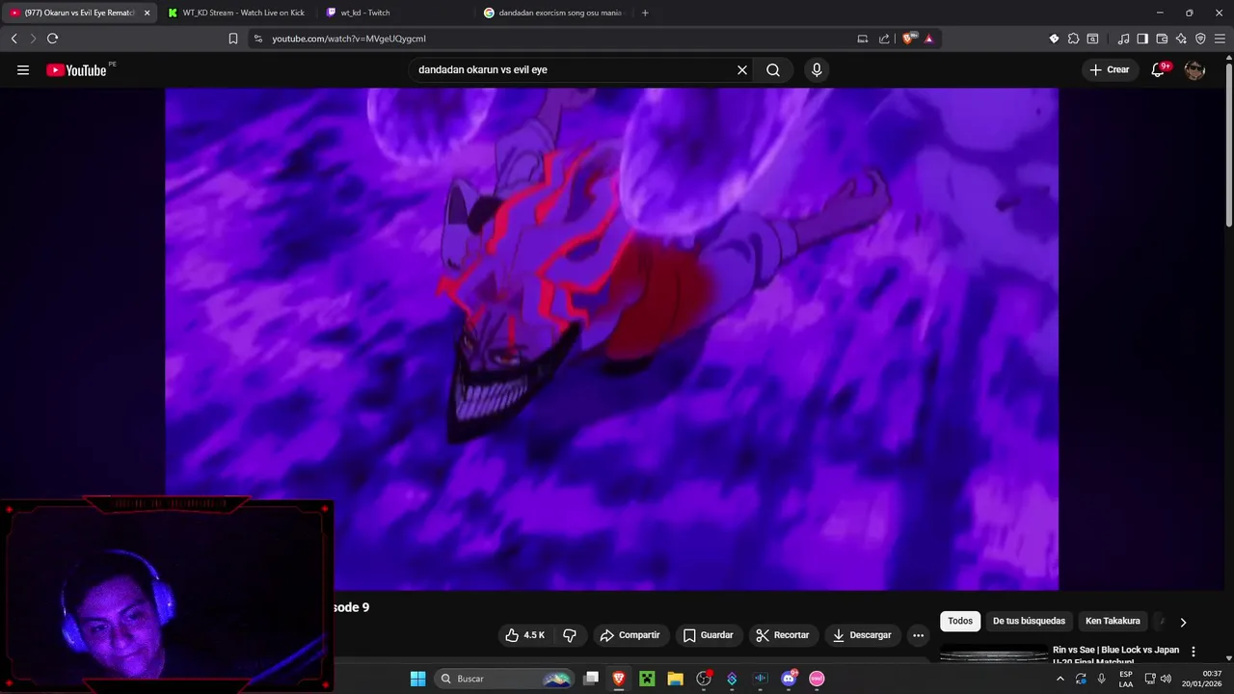Open the Minecraft creeper taskbar icon
1234x694 pixels.
[x=647, y=679]
